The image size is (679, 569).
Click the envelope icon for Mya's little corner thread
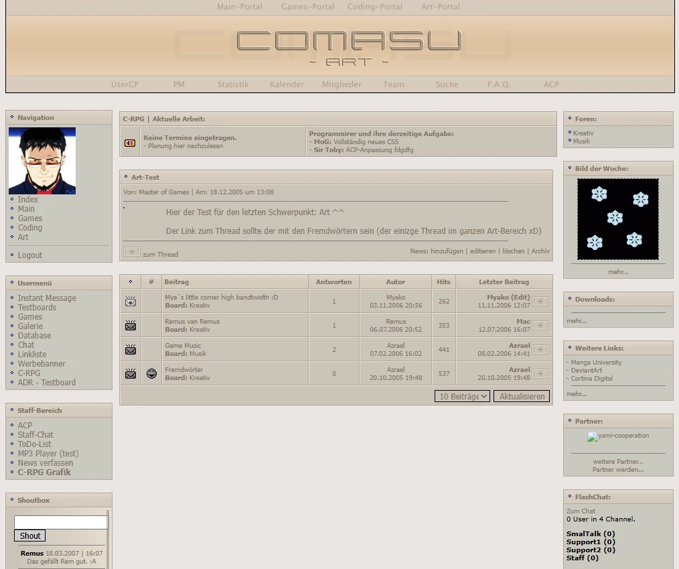click(x=131, y=301)
